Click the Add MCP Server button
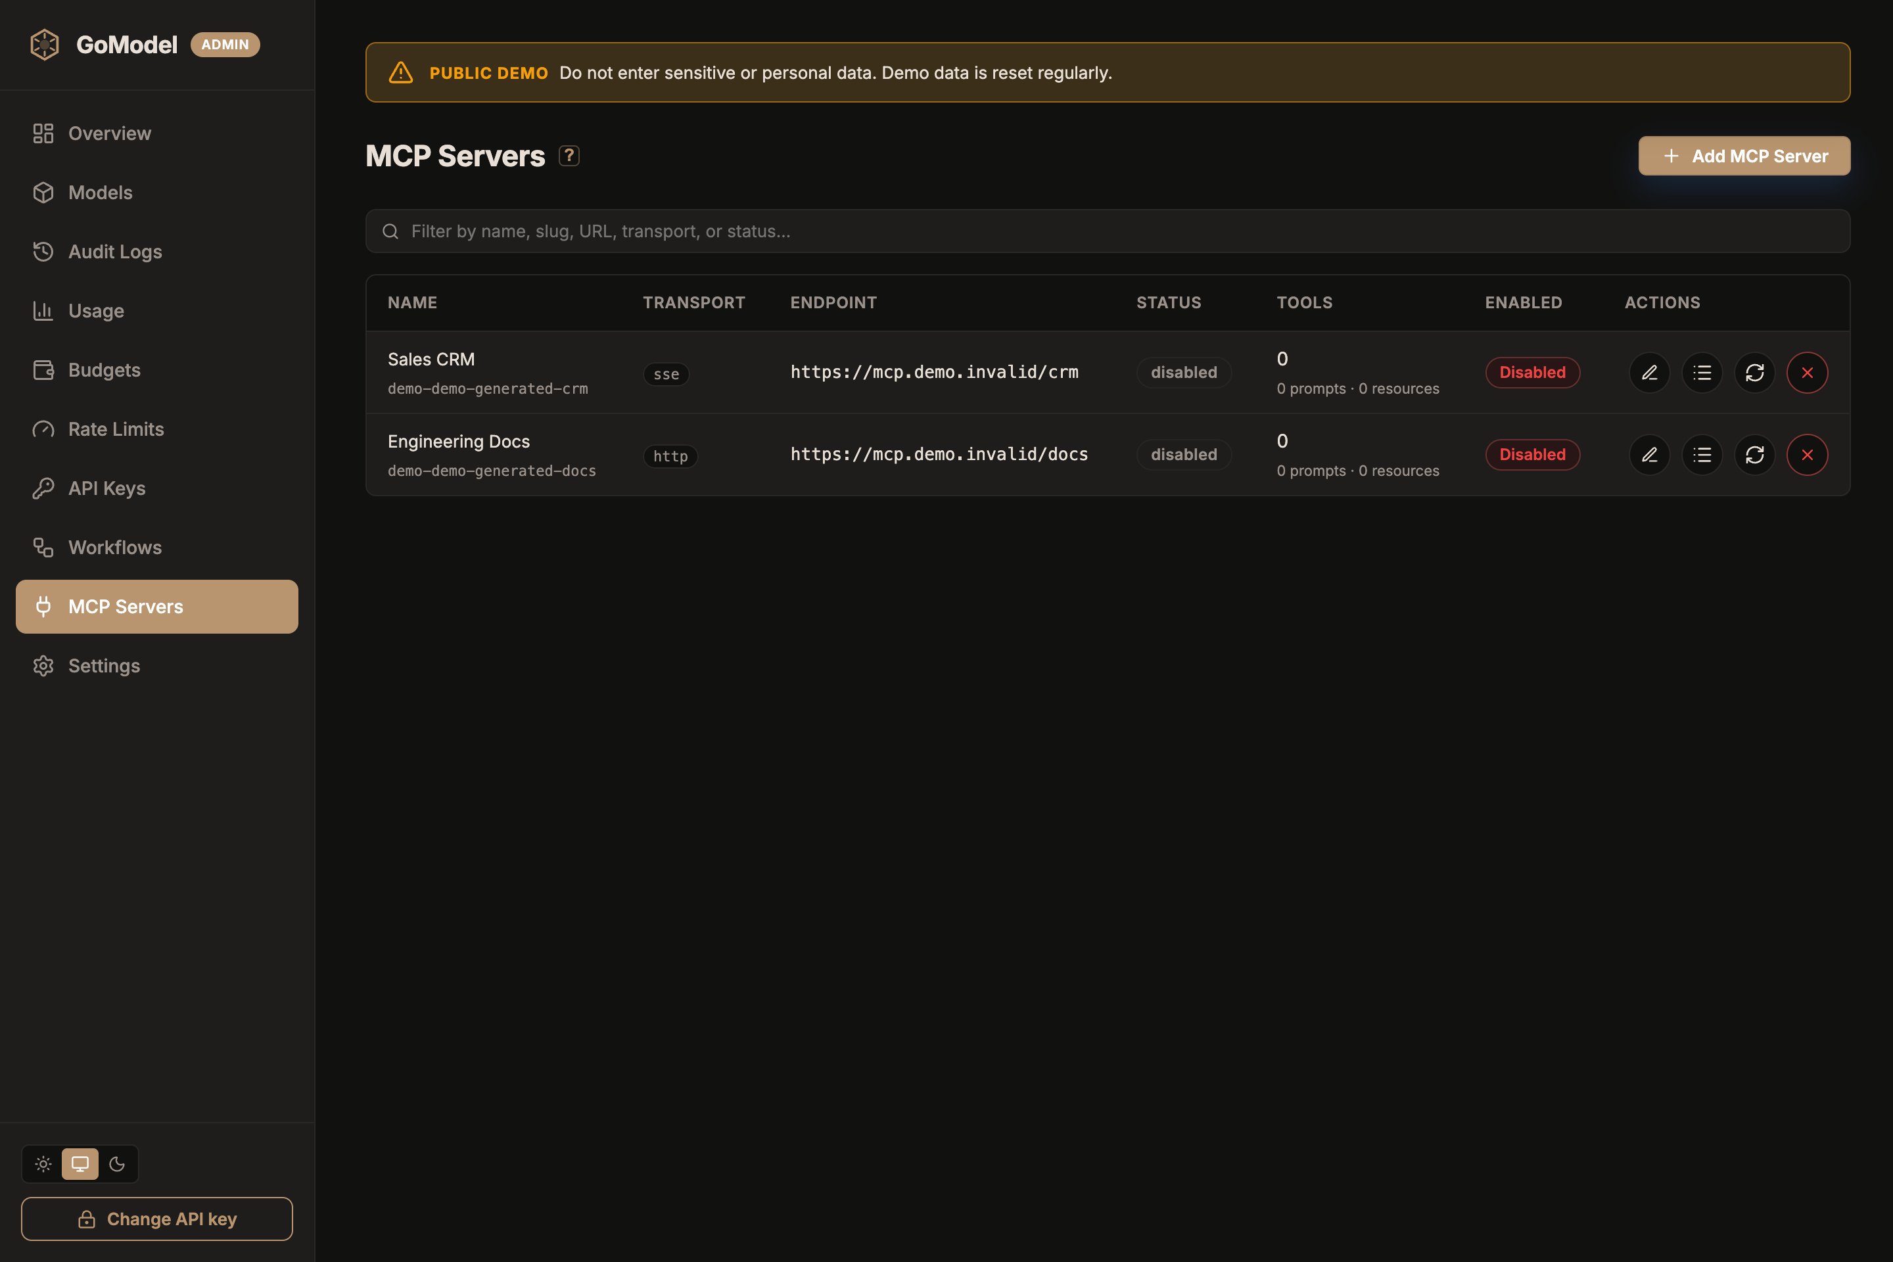 point(1744,156)
